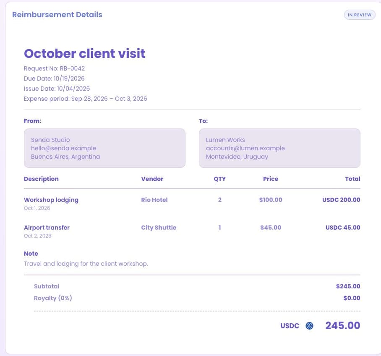Click accounts@lumen.example email

[245, 148]
